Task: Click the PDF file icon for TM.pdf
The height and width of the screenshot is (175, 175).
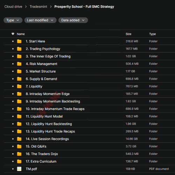Action: click(19, 169)
